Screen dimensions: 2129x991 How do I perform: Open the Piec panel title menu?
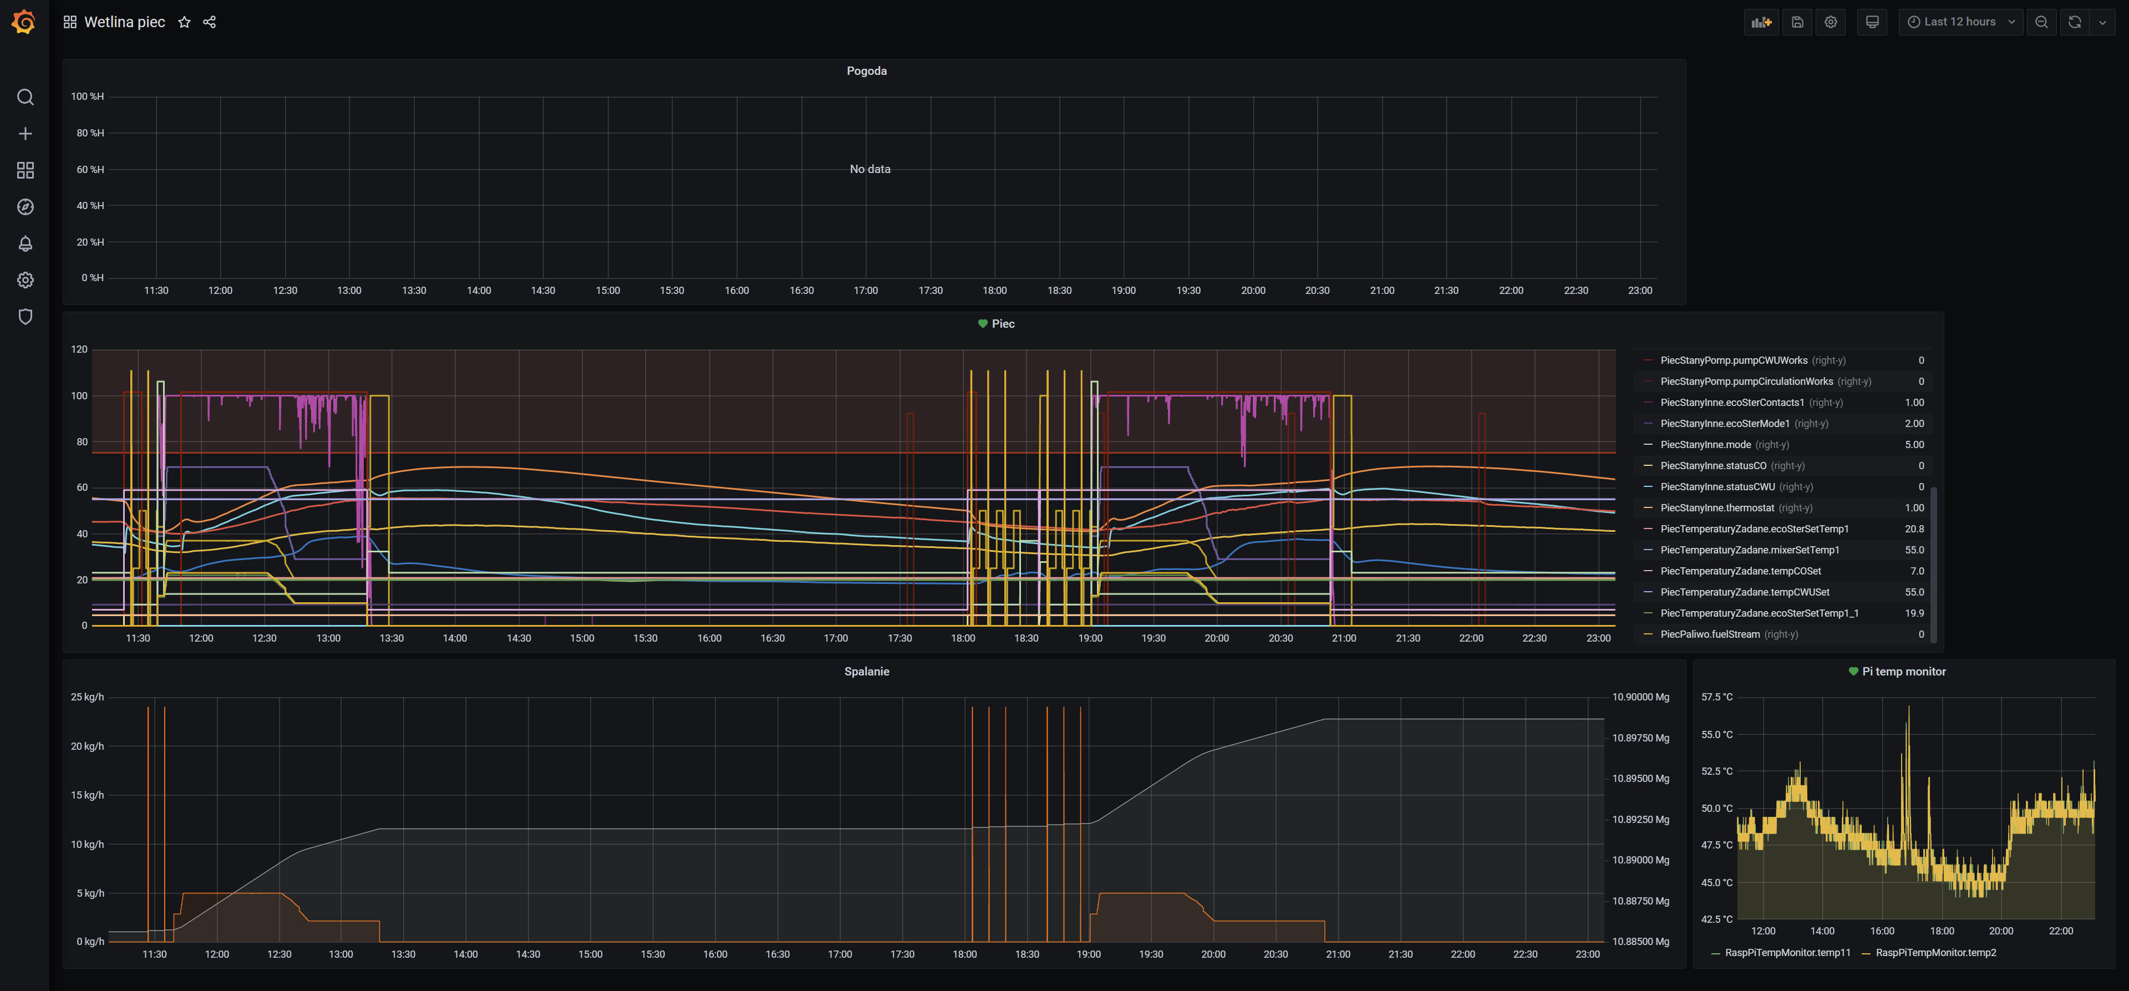coord(1003,324)
